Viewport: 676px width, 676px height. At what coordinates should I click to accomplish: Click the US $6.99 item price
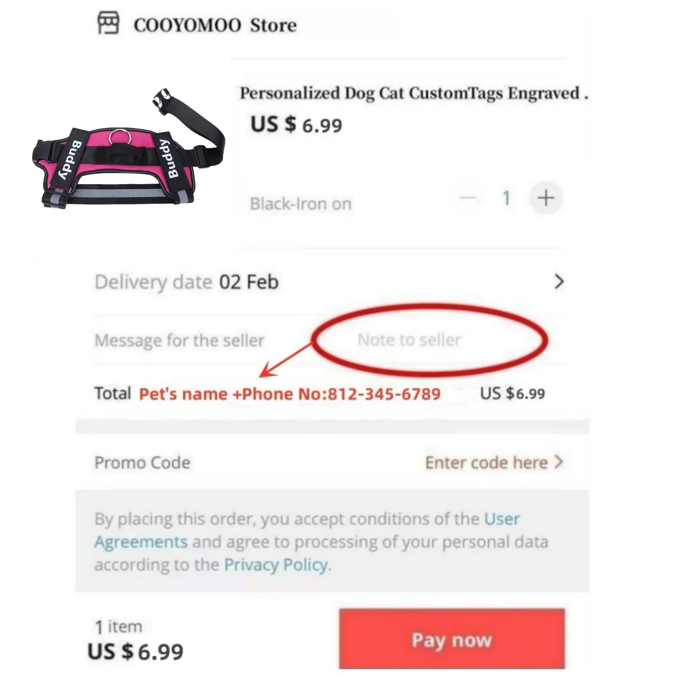click(x=296, y=124)
